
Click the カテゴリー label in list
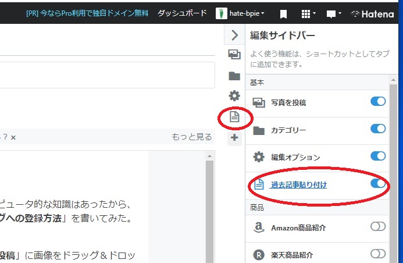(x=288, y=130)
